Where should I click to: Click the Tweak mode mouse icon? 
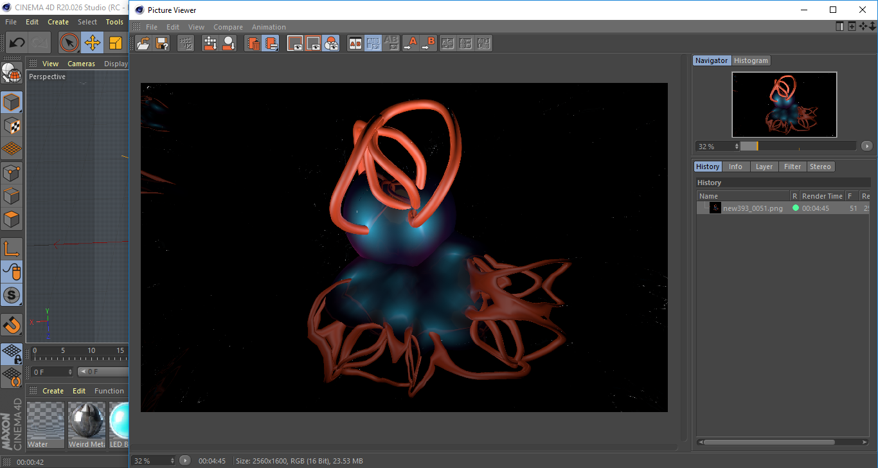click(12, 272)
